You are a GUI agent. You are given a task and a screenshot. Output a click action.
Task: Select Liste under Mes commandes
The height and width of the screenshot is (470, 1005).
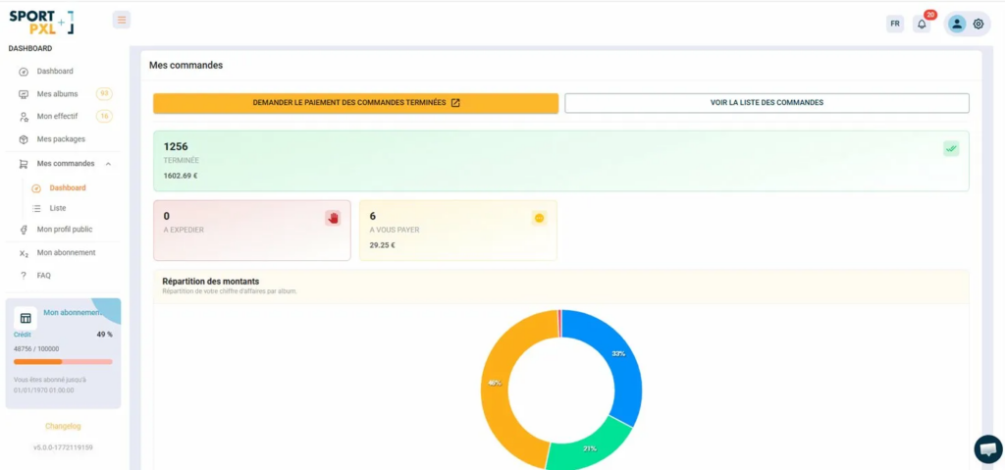pos(58,208)
